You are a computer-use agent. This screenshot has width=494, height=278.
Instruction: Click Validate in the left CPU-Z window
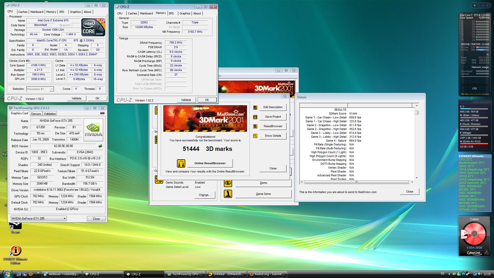coord(76,98)
